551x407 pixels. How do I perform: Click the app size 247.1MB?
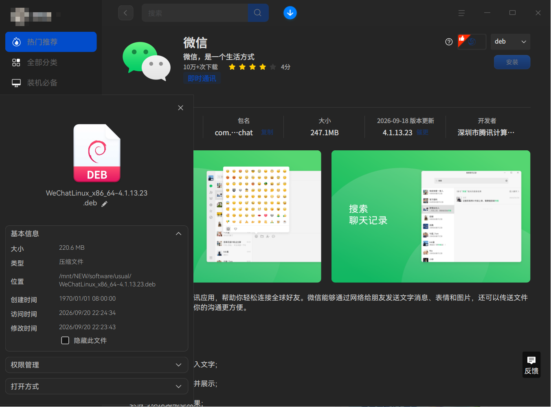(325, 133)
